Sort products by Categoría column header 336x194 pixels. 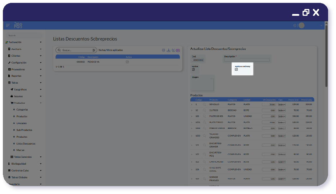(232, 100)
